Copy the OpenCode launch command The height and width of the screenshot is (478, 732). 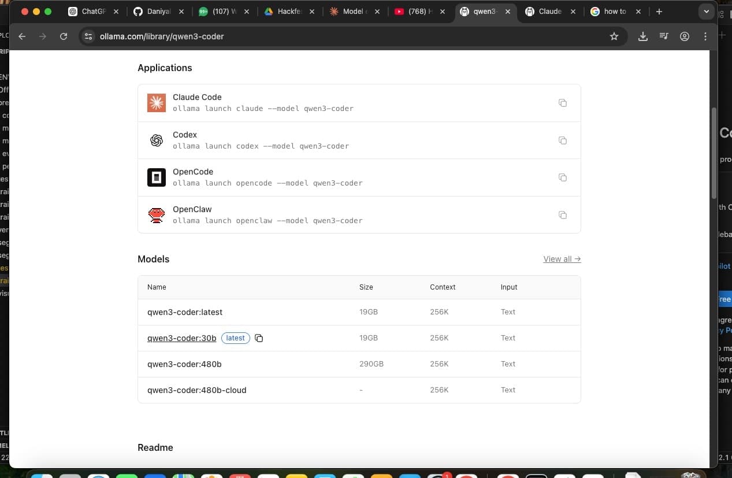[x=562, y=177]
